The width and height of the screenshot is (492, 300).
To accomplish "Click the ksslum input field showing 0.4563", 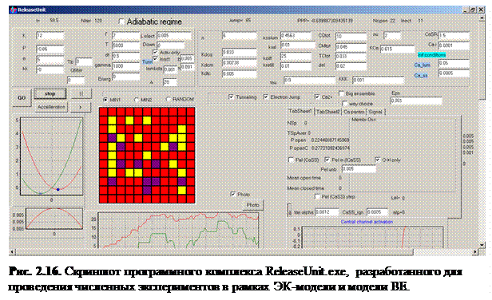I will click(x=296, y=35).
